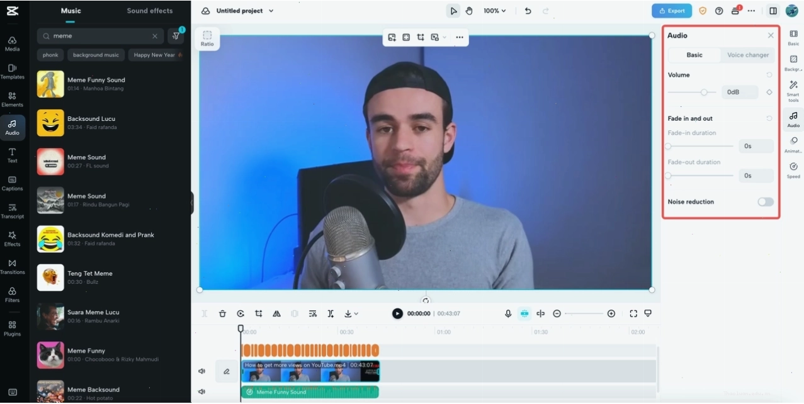Open the Text panel in left sidebar
The image size is (804, 404).
pyautogui.click(x=12, y=155)
